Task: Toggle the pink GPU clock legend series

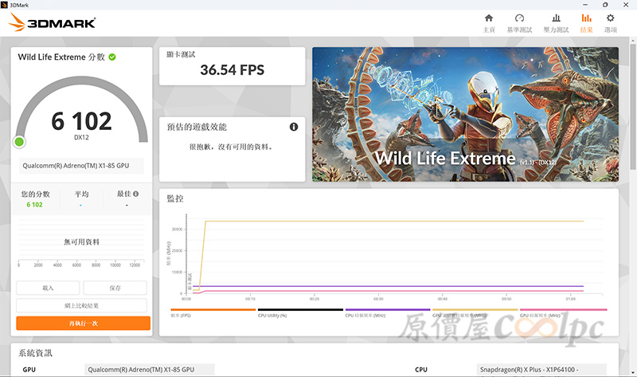Action: pyautogui.click(x=563, y=312)
